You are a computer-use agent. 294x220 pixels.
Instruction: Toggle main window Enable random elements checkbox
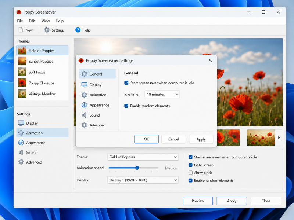190,180
